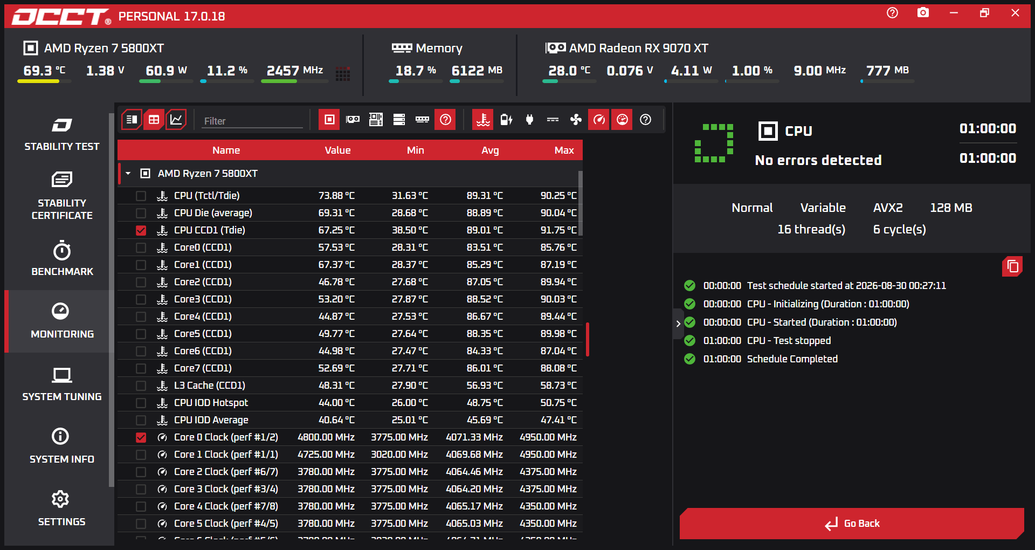Image resolution: width=1035 pixels, height=550 pixels.
Task: Collapse the AMD Ryzen 7 5800XT sensor group
Action: [128, 174]
